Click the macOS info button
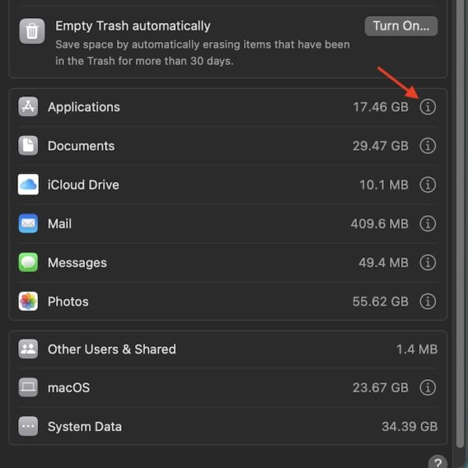Viewport: 468px width, 468px height. point(427,388)
